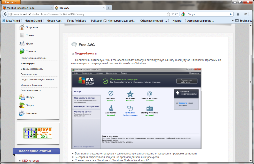
Task: Open the URL history dropdown arrow
Action: coord(173,14)
